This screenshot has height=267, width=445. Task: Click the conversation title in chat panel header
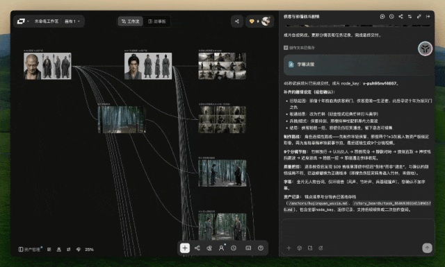pyautogui.click(x=301, y=17)
